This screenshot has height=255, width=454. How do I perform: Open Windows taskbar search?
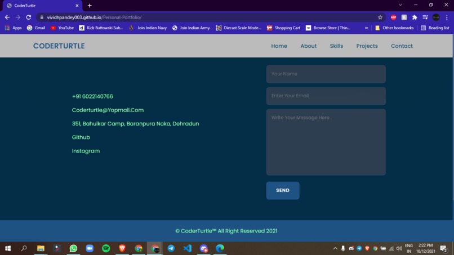24,248
